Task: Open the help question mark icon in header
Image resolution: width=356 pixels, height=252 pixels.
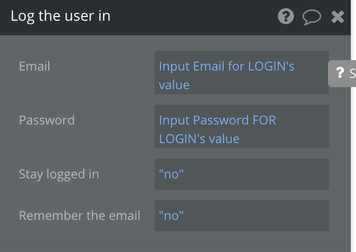Action: point(285,16)
